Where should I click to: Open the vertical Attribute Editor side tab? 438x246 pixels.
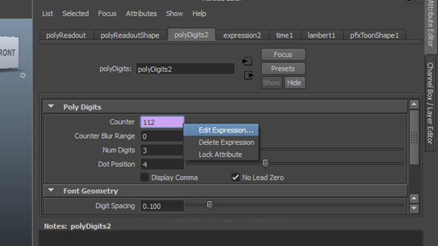click(430, 27)
